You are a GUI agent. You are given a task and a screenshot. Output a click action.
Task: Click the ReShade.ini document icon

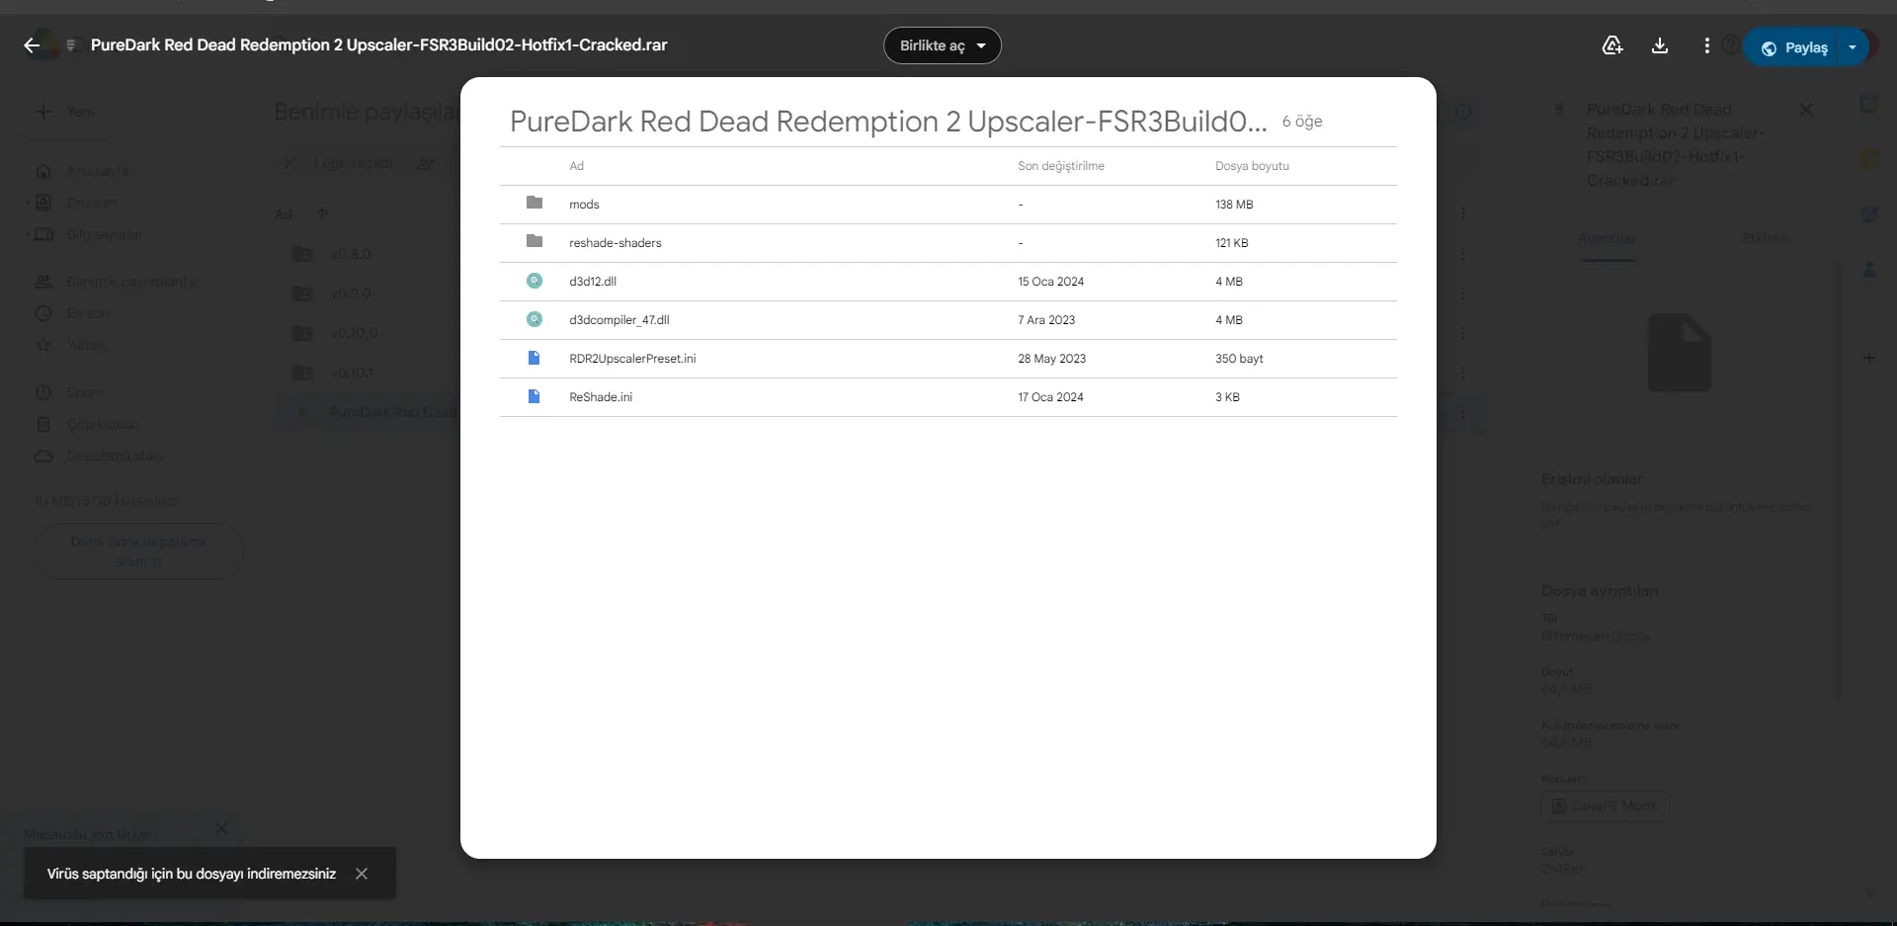(535, 396)
